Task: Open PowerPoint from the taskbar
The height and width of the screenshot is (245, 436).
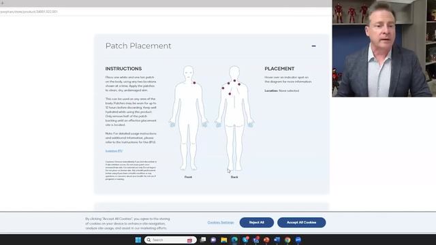Action: [266, 240]
